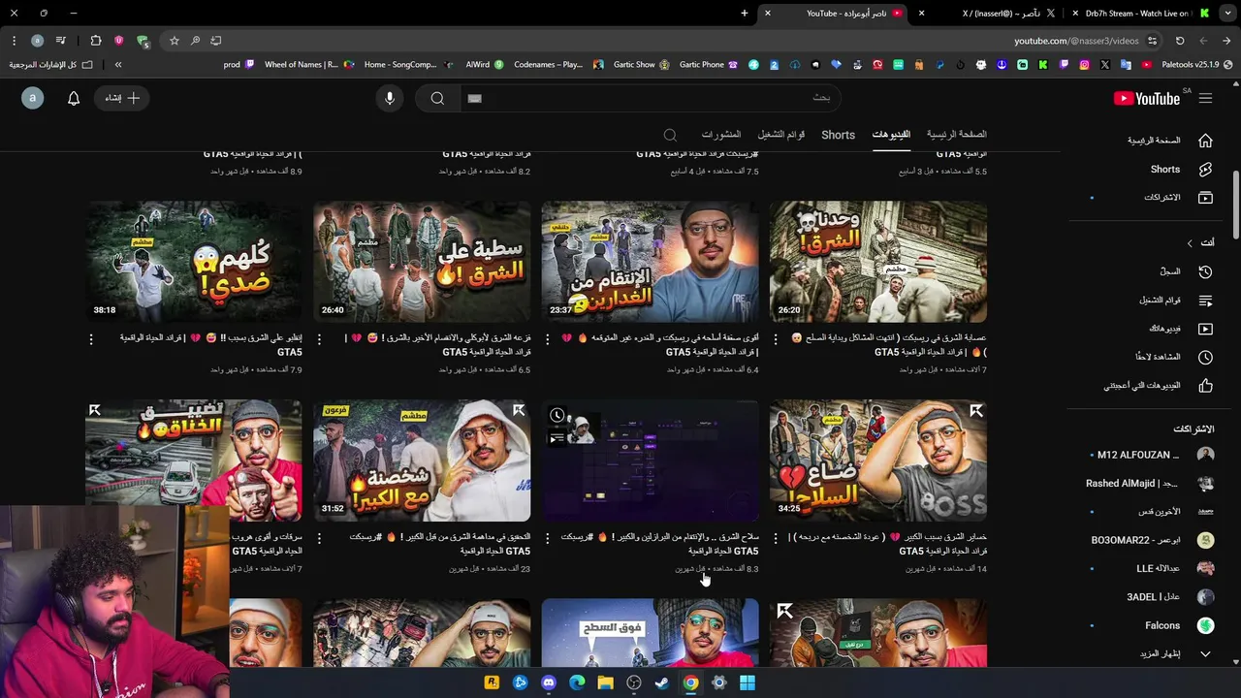1241x698 pixels.
Task: Open the Instagram bookmark icon
Action: 1084,65
